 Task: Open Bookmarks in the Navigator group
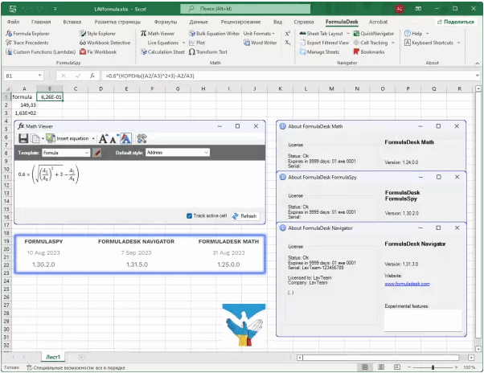coord(369,51)
